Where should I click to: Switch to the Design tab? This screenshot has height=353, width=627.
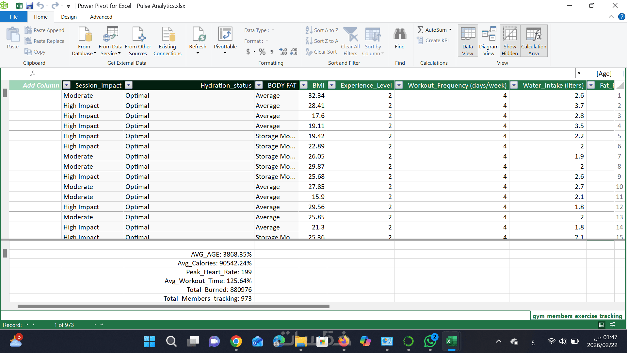click(69, 17)
